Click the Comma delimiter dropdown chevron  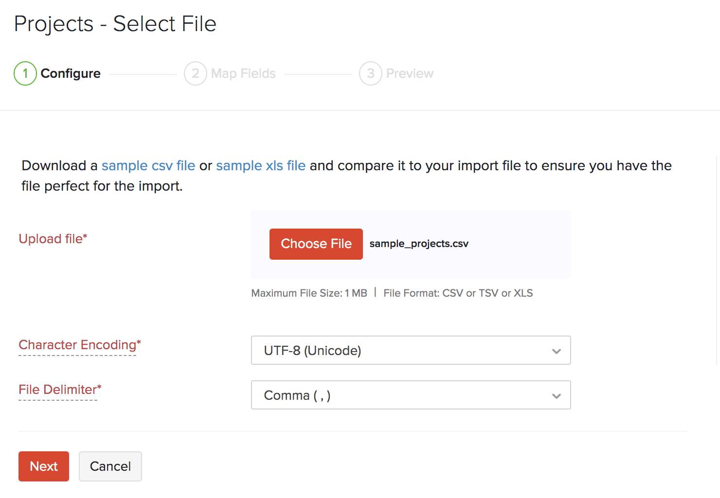click(557, 396)
